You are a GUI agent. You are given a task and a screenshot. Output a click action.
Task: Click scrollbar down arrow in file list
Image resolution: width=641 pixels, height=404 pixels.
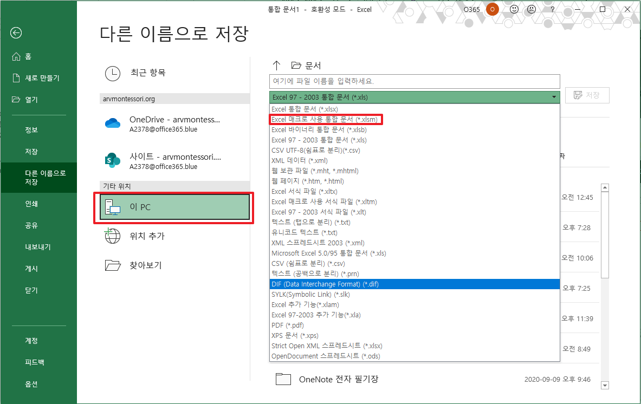(605, 385)
